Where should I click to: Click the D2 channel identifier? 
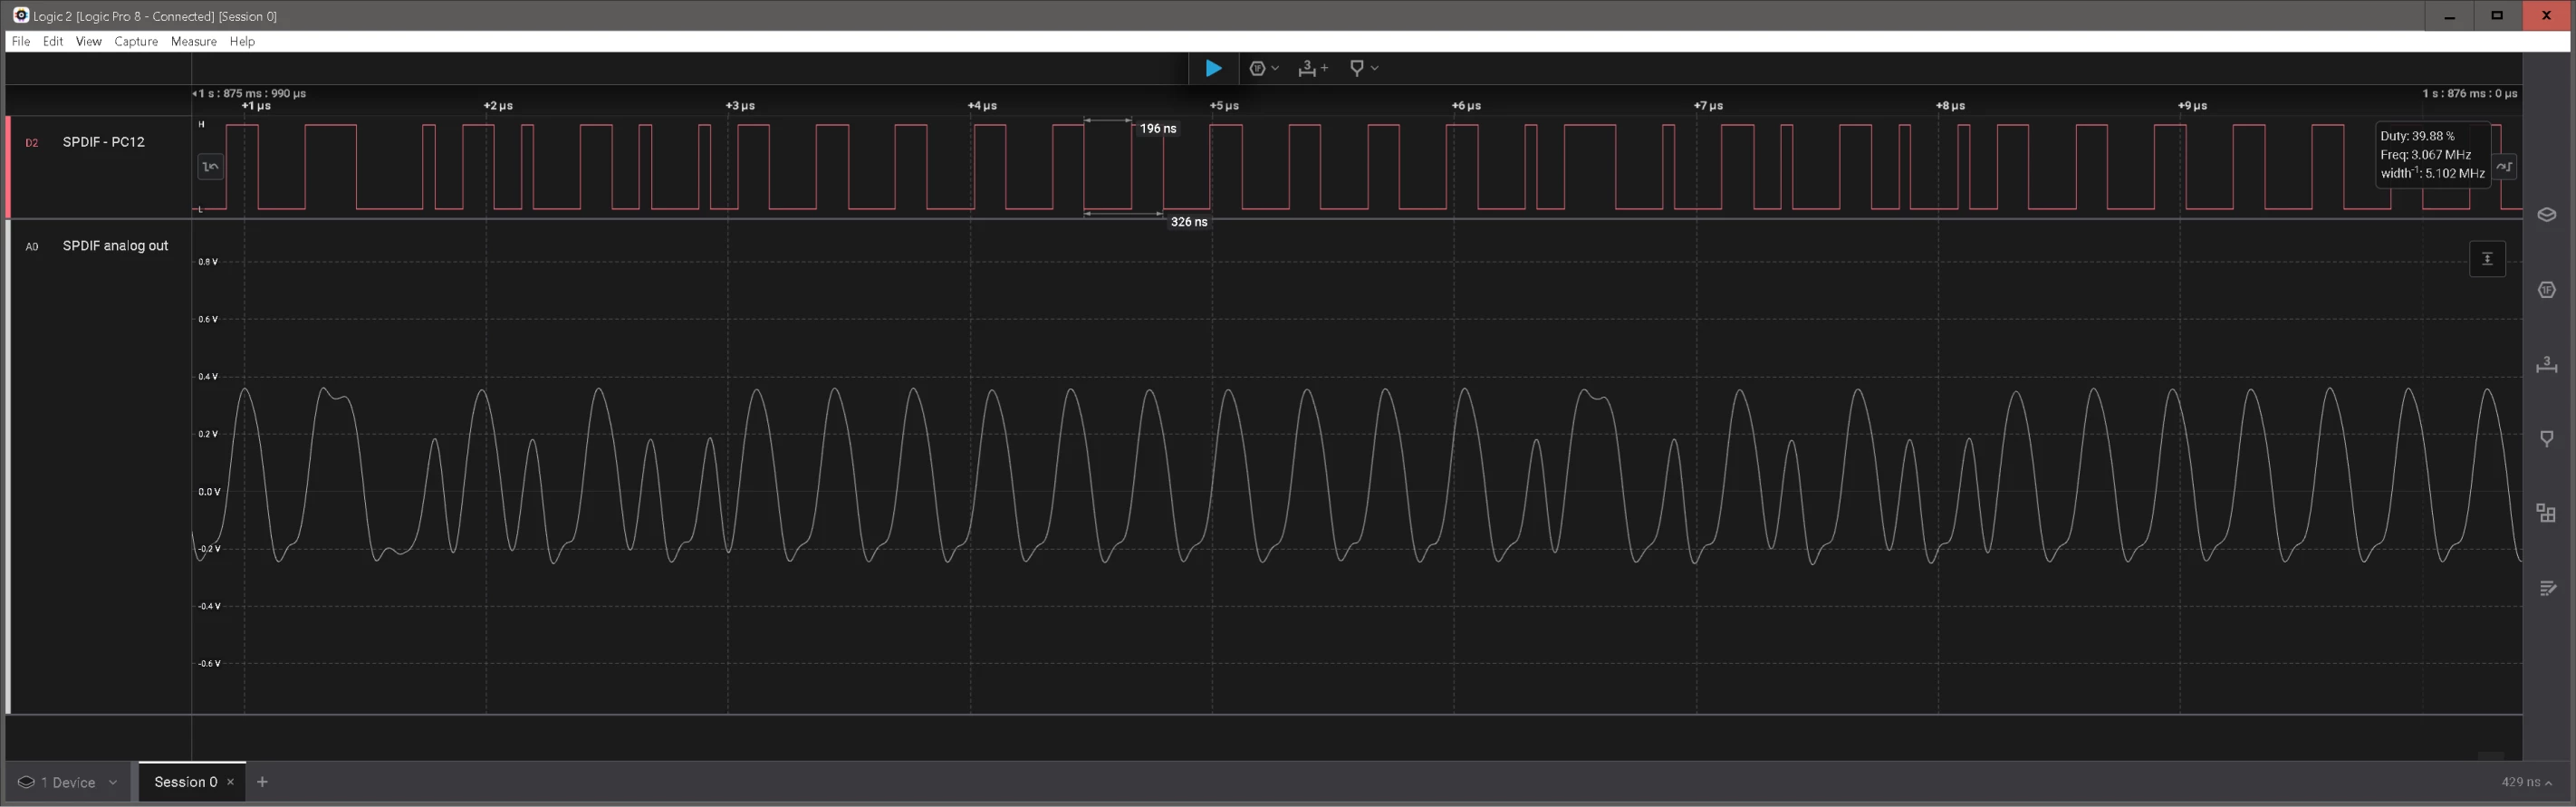(32, 143)
